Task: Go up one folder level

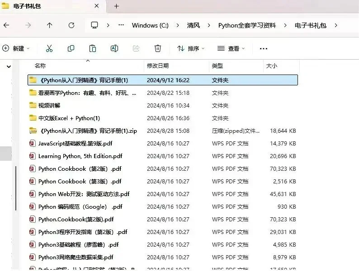Action: coord(49,25)
